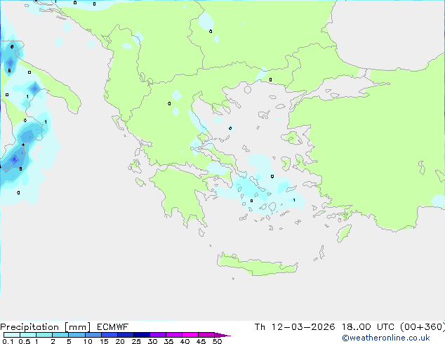The width and height of the screenshot is (445, 344).
Task: Choose the 10–15 mm legend color swatch
Action: 93,335
